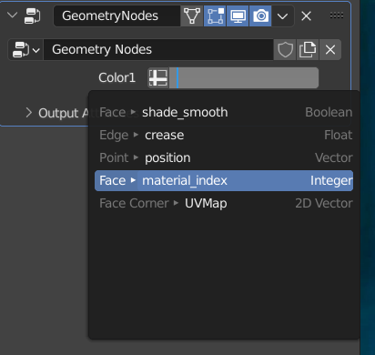Open the node group browse dropdown
This screenshot has width=375, height=355.
coord(25,50)
